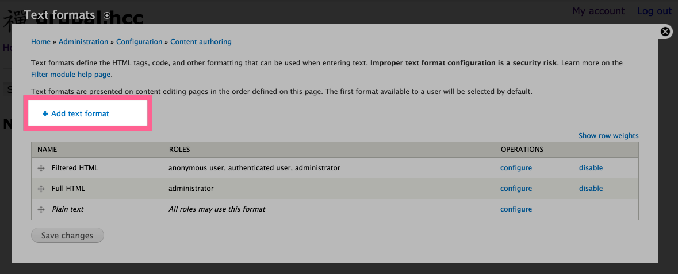678x274 pixels.
Task: Click Add text format link
Action: click(80, 113)
